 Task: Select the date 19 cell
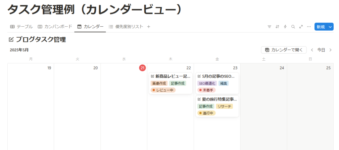click(x=31, y=106)
